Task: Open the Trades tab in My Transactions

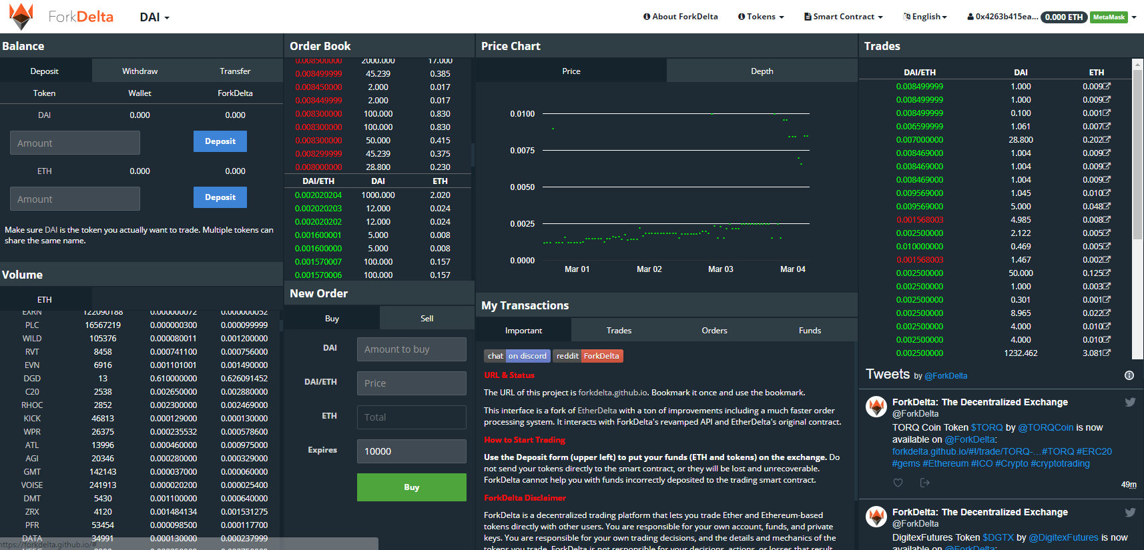Action: tap(619, 330)
